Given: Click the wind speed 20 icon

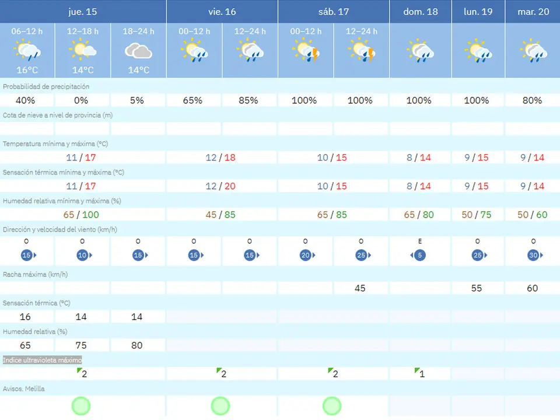Looking at the screenshot, I should click(x=307, y=255).
